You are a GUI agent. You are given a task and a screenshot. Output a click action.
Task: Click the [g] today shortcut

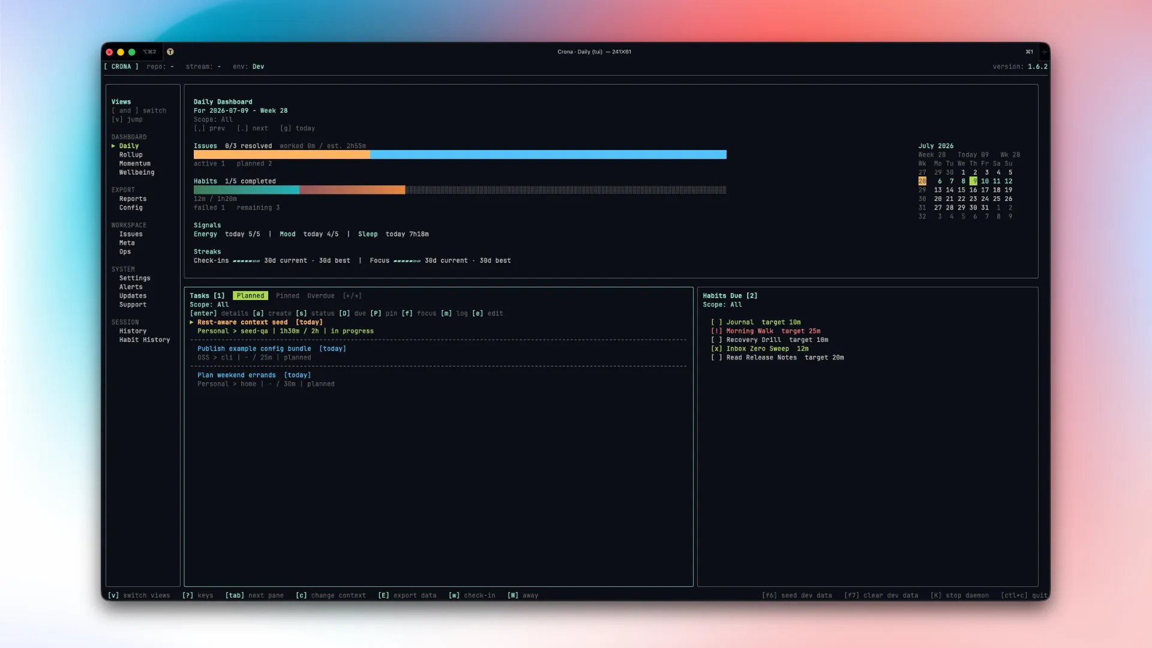[297, 128]
